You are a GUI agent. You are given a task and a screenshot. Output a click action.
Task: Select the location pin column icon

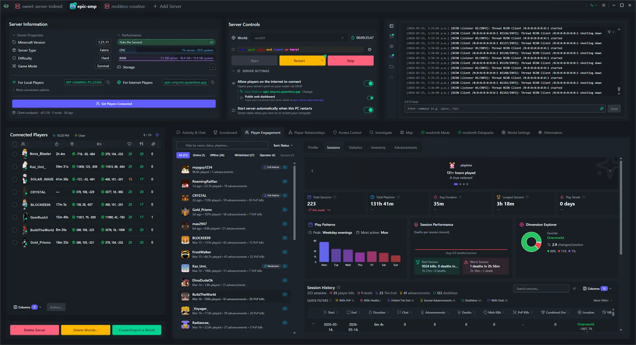coord(72,144)
